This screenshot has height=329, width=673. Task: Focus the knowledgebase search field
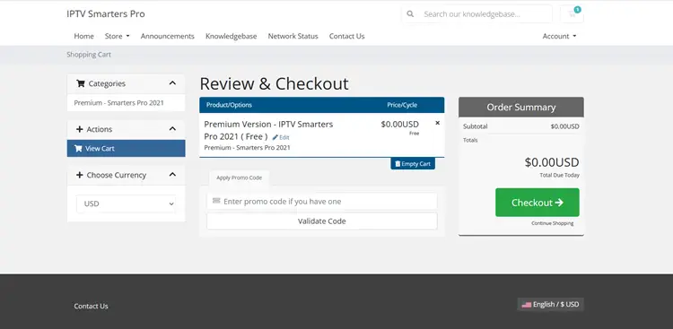[x=485, y=14]
